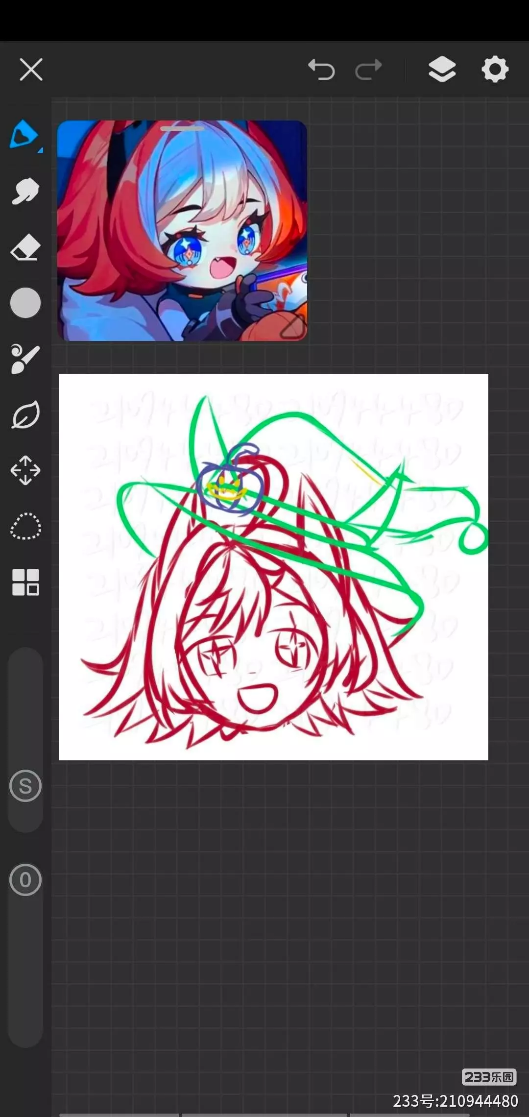The height and width of the screenshot is (1117, 529).
Task: Select the paint fill brush tool
Action: [x=25, y=359]
